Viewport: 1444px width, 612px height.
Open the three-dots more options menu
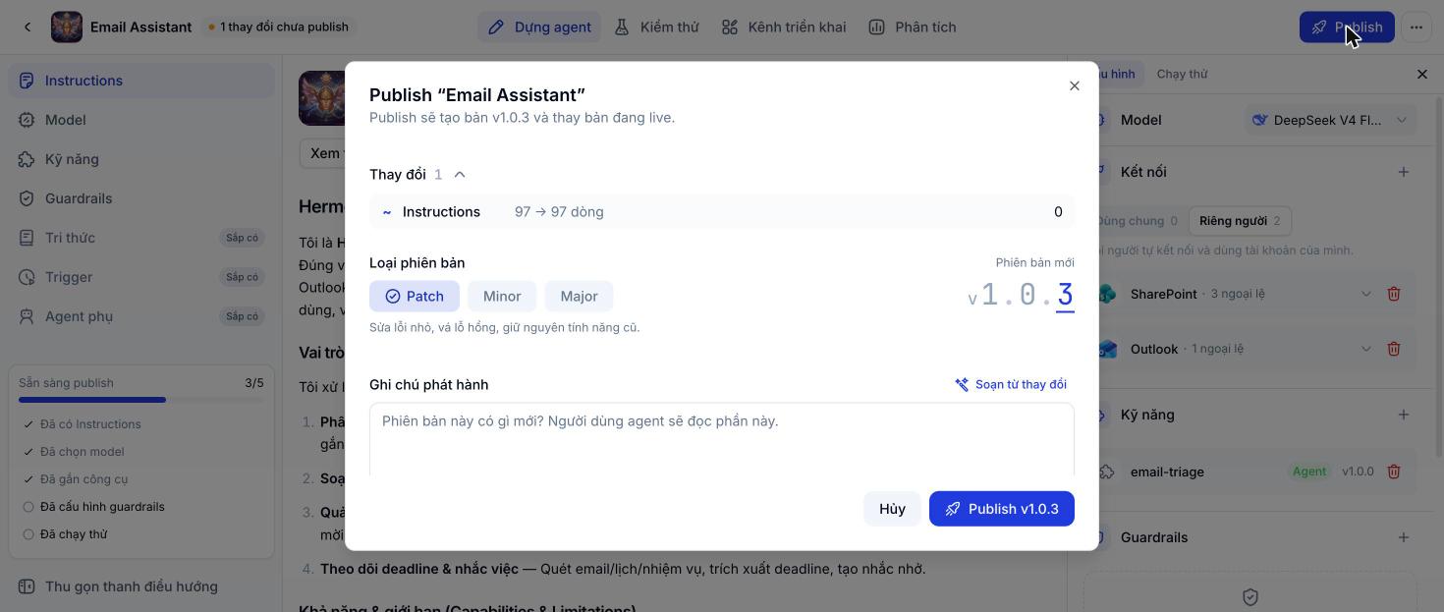pyautogui.click(x=1416, y=27)
